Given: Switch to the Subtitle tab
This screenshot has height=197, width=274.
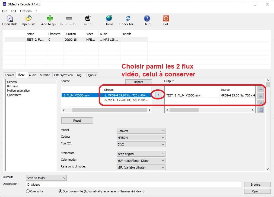Looking at the screenshot, I should (x=45, y=75).
